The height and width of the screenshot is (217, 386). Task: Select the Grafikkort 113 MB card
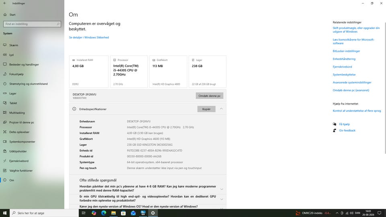click(168, 72)
